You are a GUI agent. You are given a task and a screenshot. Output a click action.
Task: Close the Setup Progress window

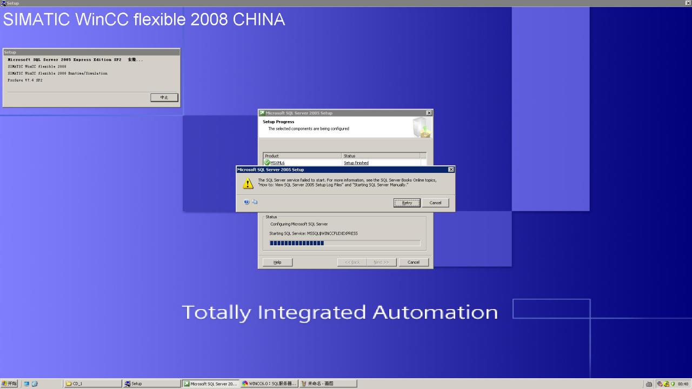429,113
